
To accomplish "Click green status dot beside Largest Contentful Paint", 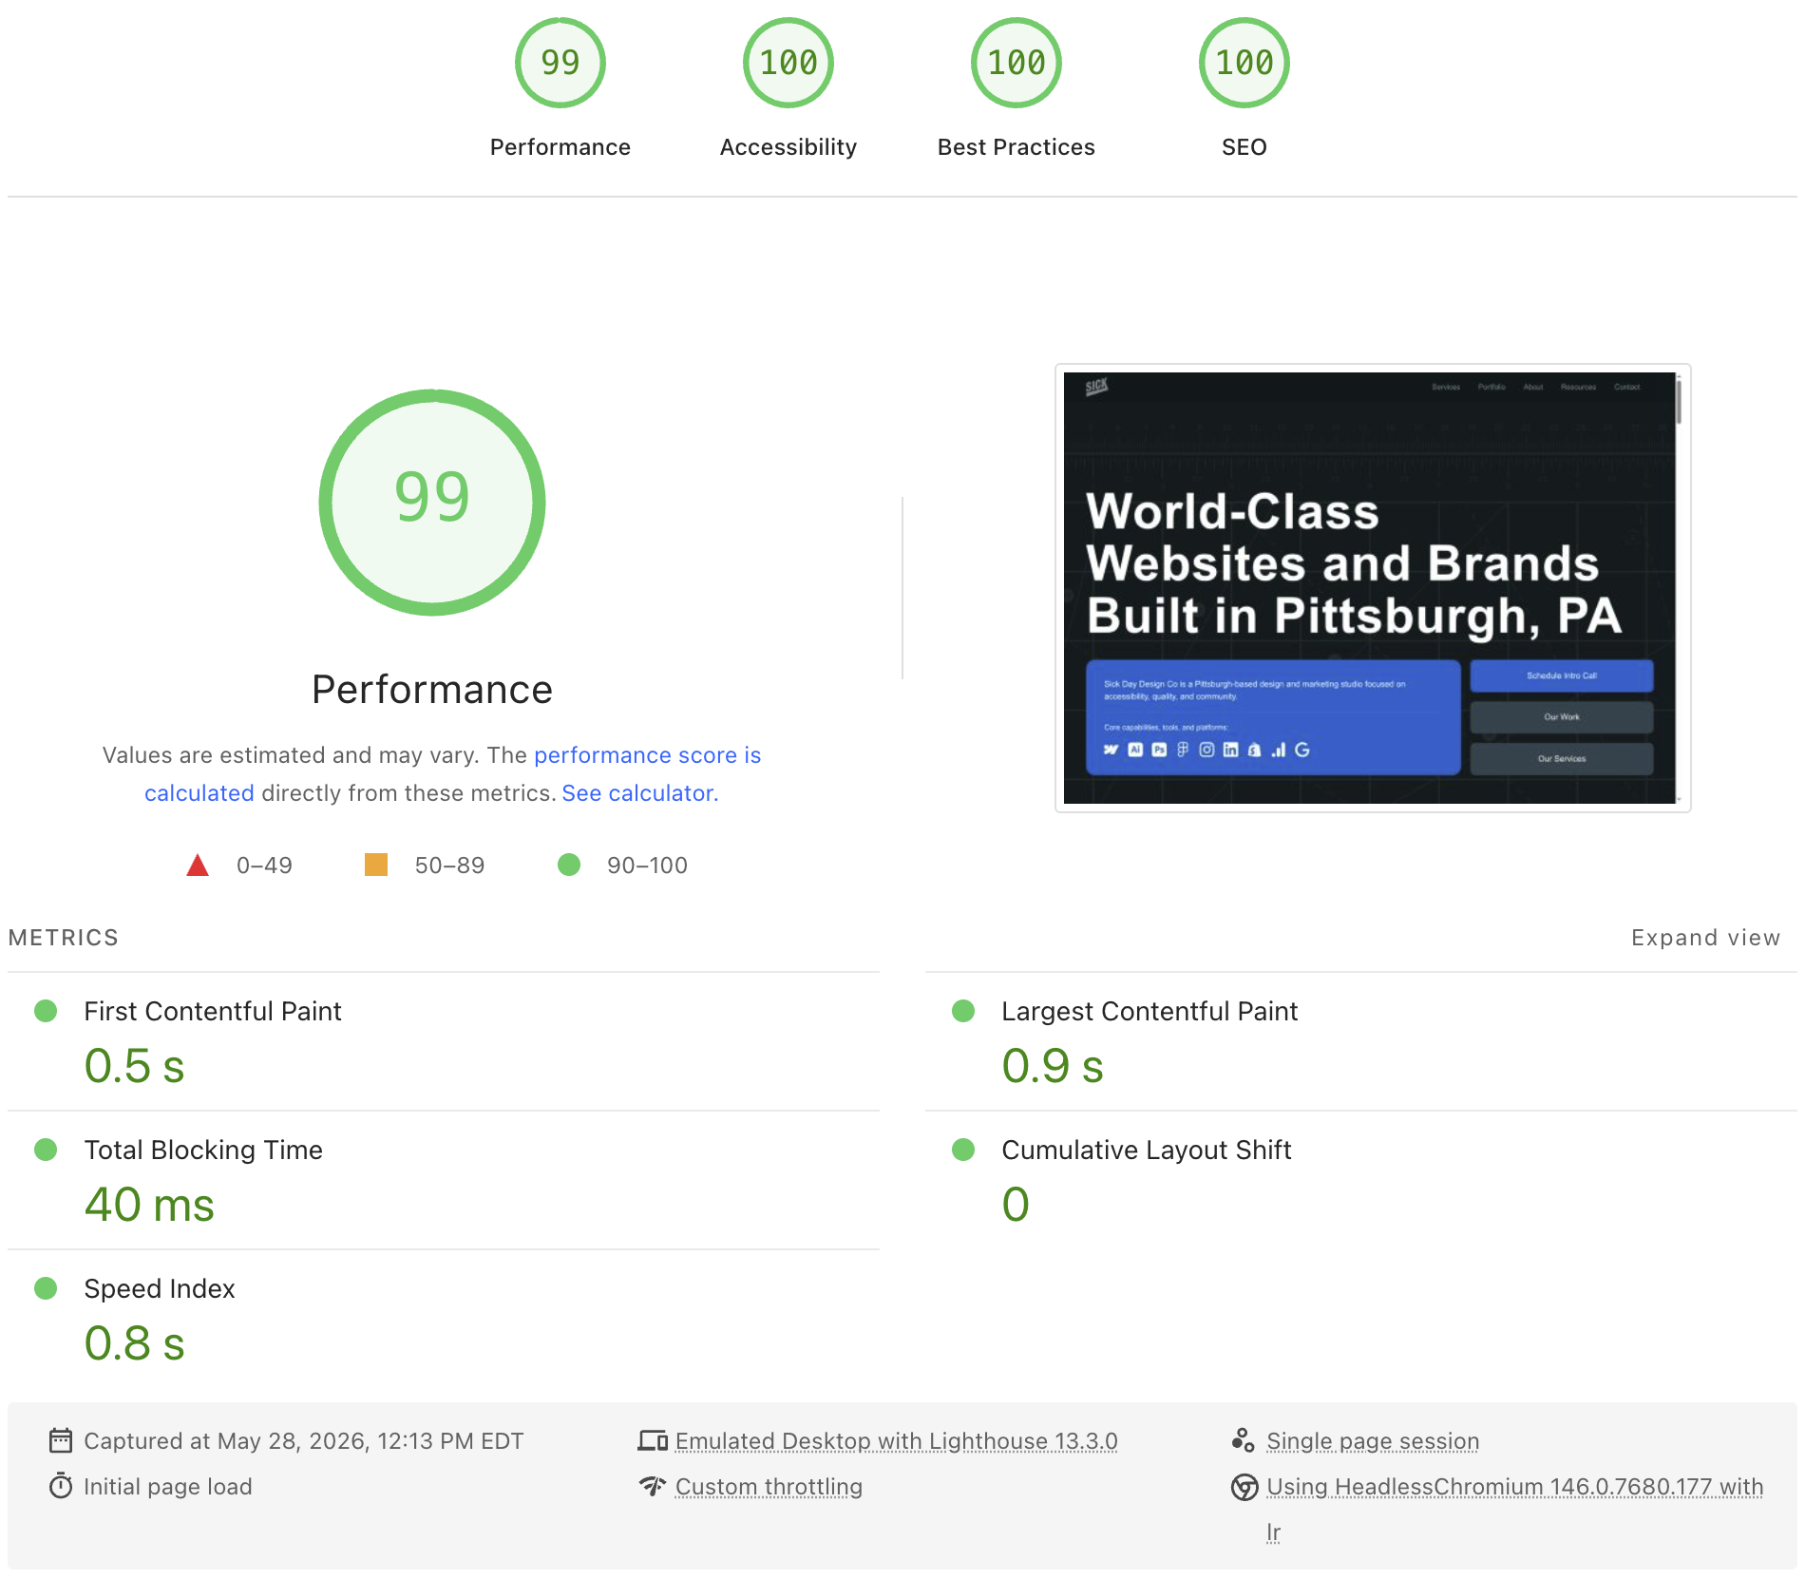I will [963, 1011].
